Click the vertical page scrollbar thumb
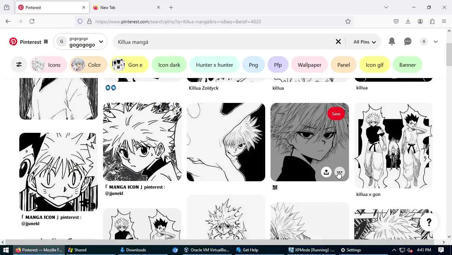 point(449,54)
